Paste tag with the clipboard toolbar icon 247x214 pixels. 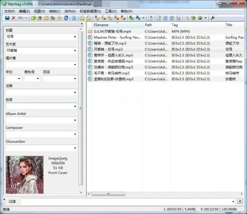[89, 18]
